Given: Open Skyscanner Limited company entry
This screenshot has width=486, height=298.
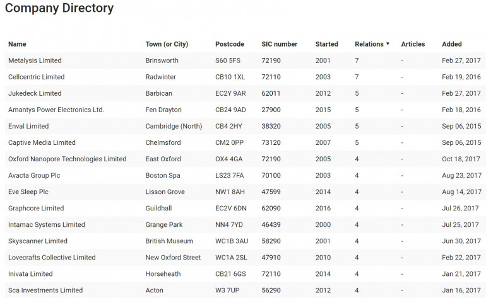Looking at the screenshot, I should [x=38, y=241].
